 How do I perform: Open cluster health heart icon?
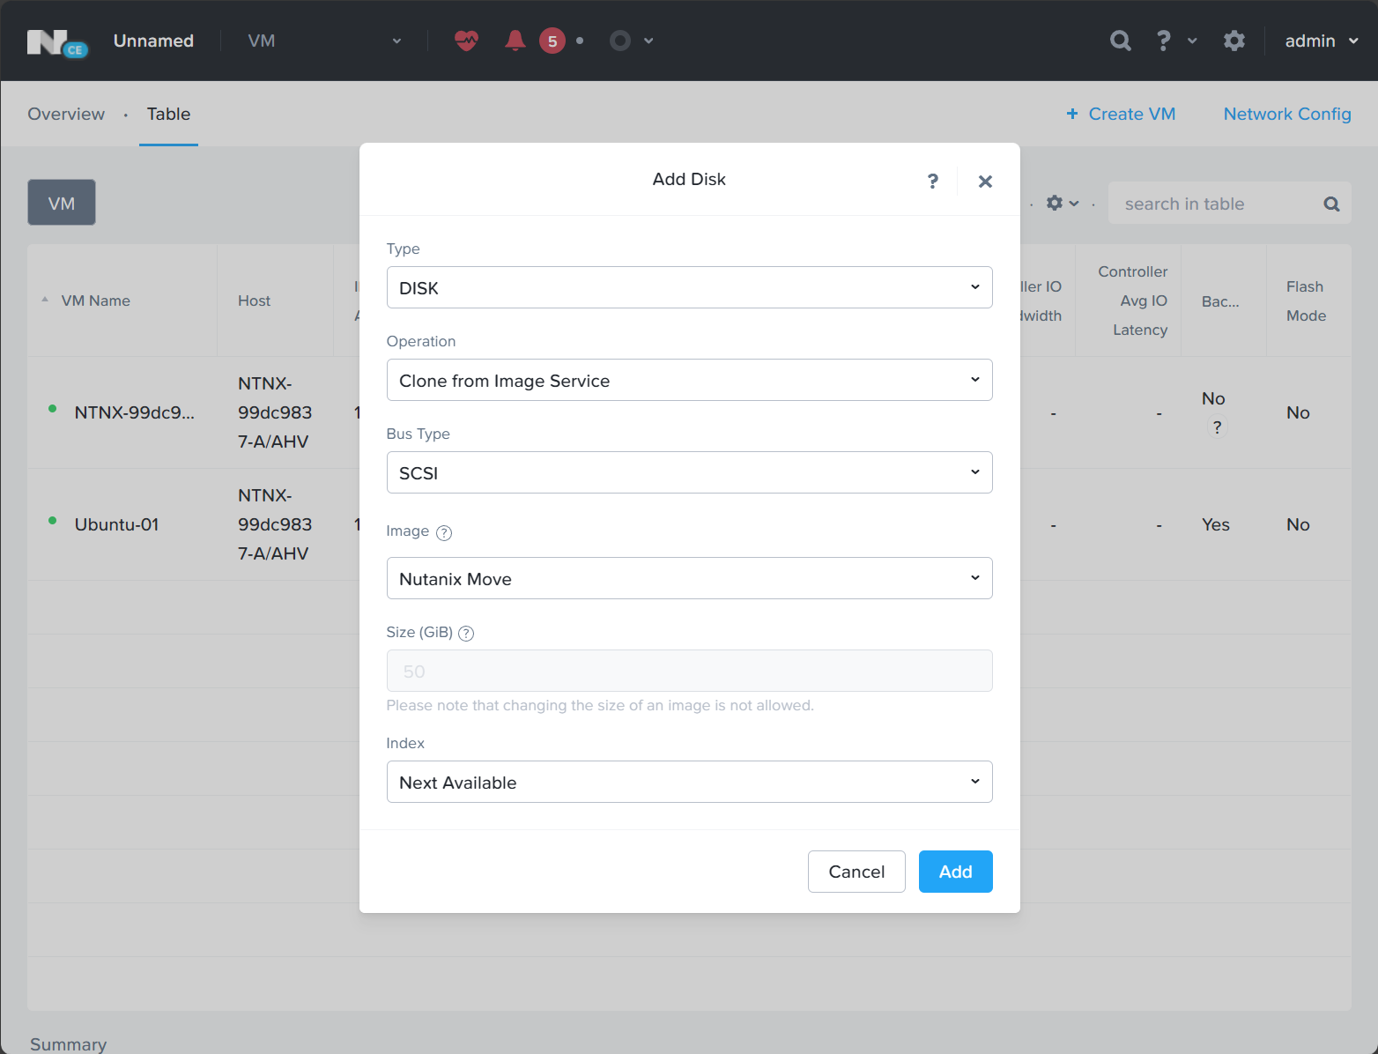[466, 41]
